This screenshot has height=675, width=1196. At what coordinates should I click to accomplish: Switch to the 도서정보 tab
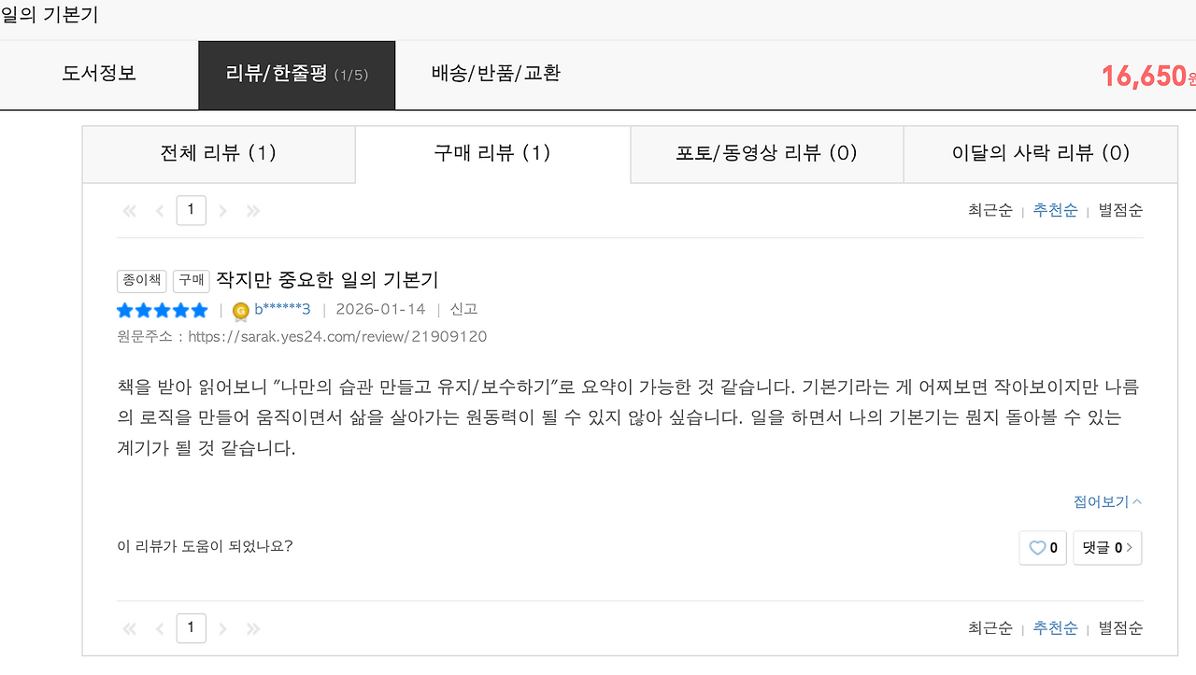(98, 74)
